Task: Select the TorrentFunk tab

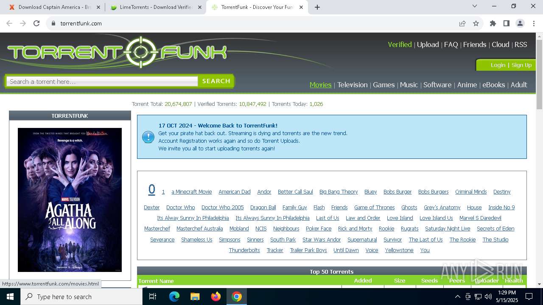Action: 257,7
